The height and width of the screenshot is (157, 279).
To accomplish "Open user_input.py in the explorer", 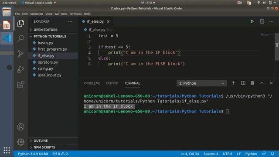I will coord(53,75).
